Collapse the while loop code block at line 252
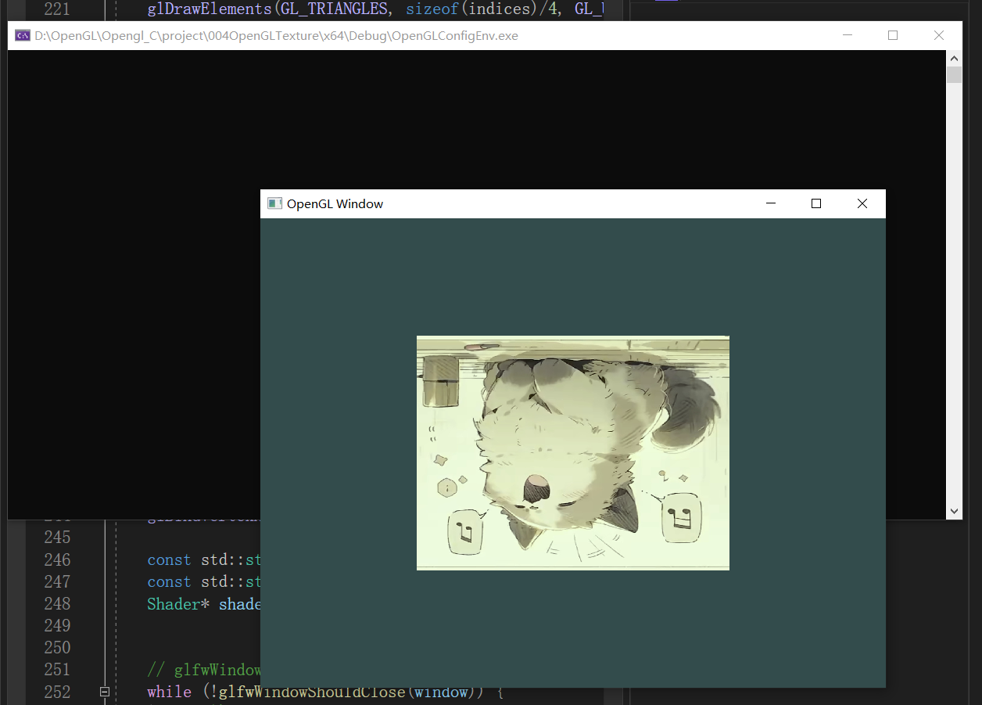Viewport: 982px width, 705px height. tap(105, 692)
